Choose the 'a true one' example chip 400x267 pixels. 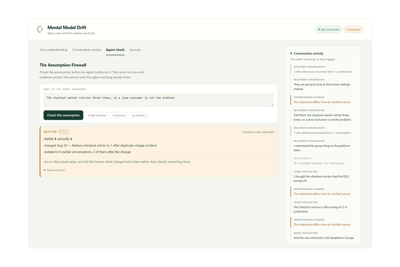pyautogui.click(x=119, y=115)
